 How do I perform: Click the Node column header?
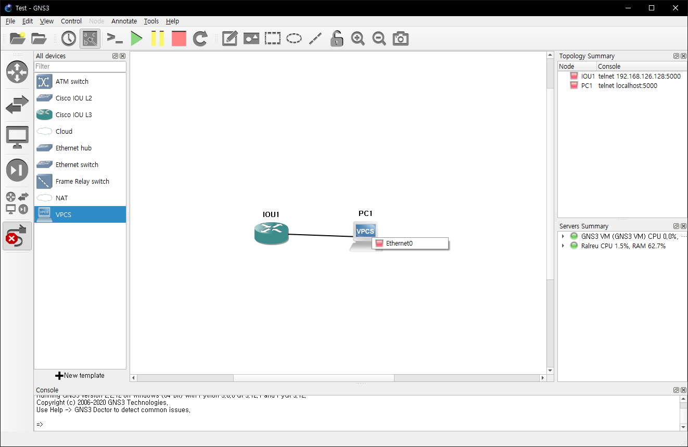coord(577,66)
